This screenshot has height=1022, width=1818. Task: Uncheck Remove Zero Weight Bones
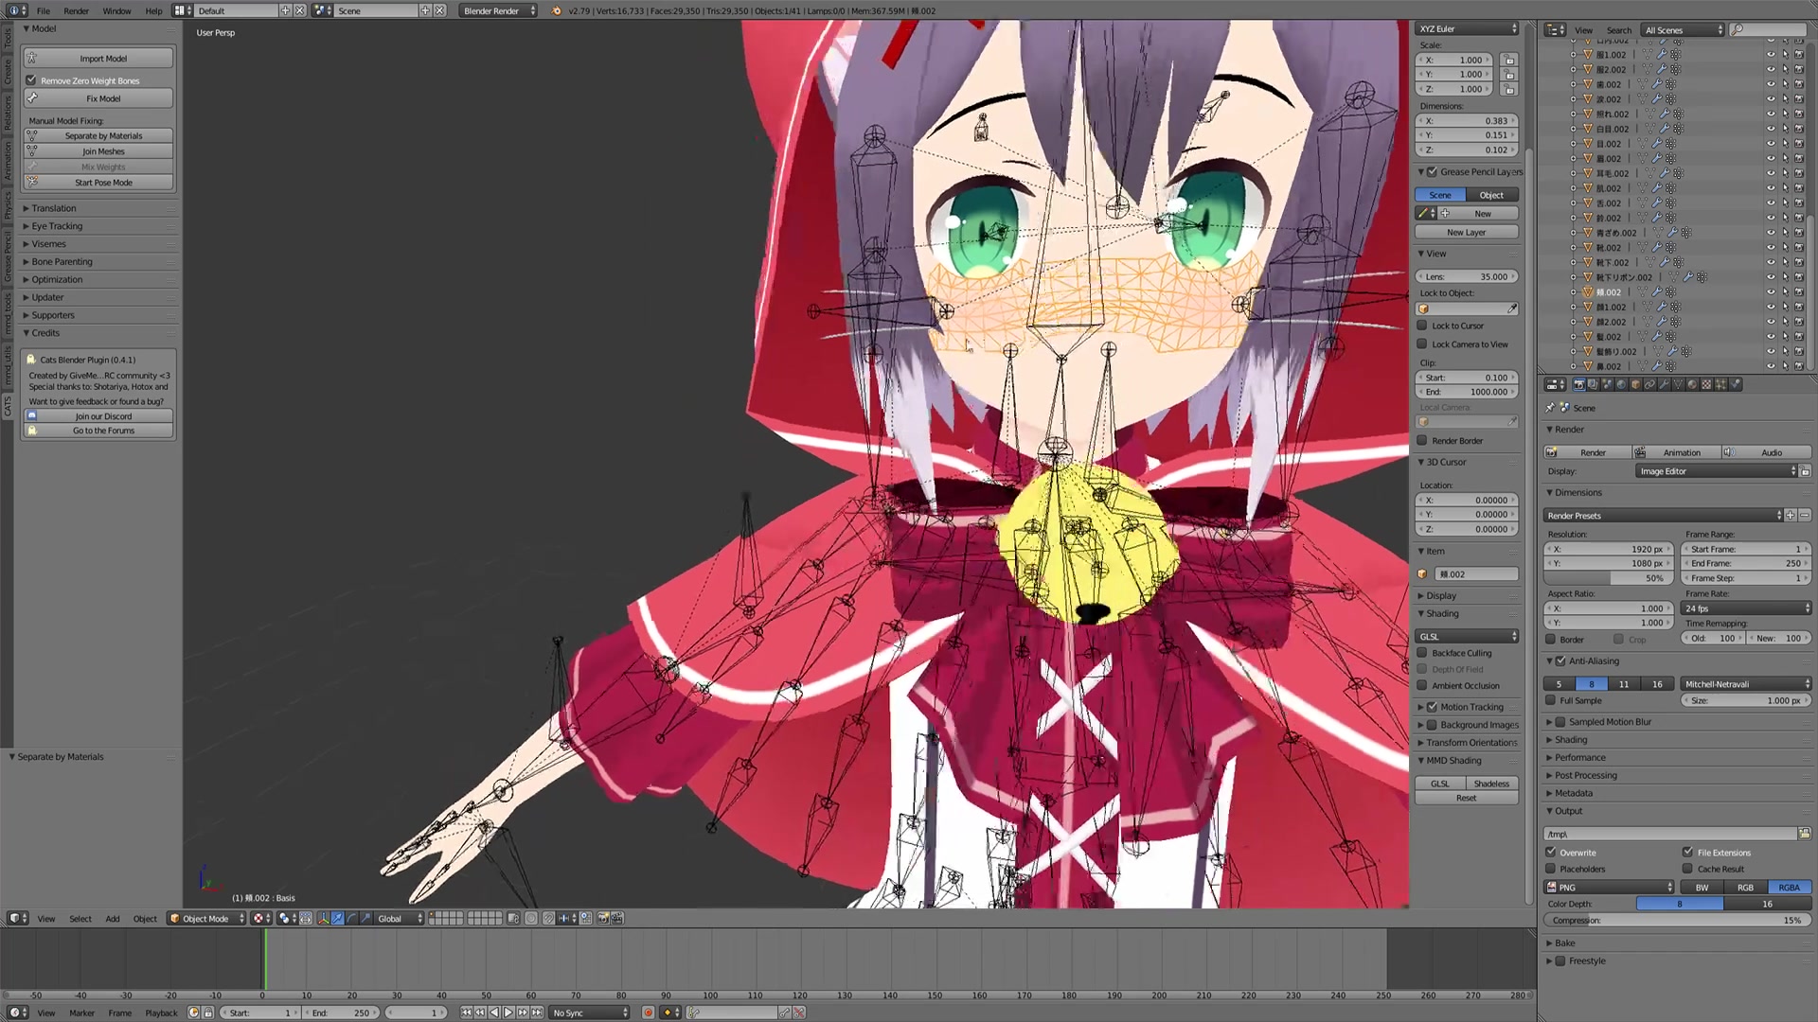[31, 80]
